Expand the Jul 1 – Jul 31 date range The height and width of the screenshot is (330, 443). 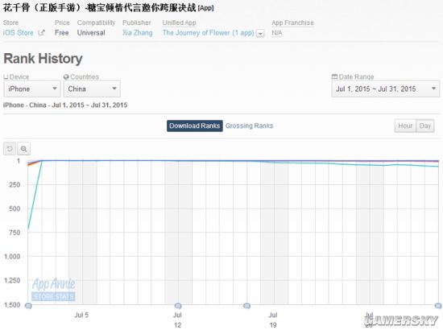point(385,89)
